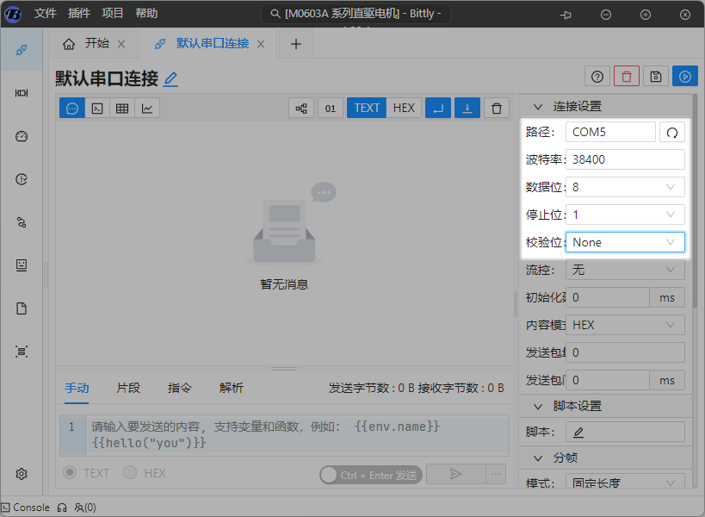Click the refresh icon next to COM5

(672, 132)
